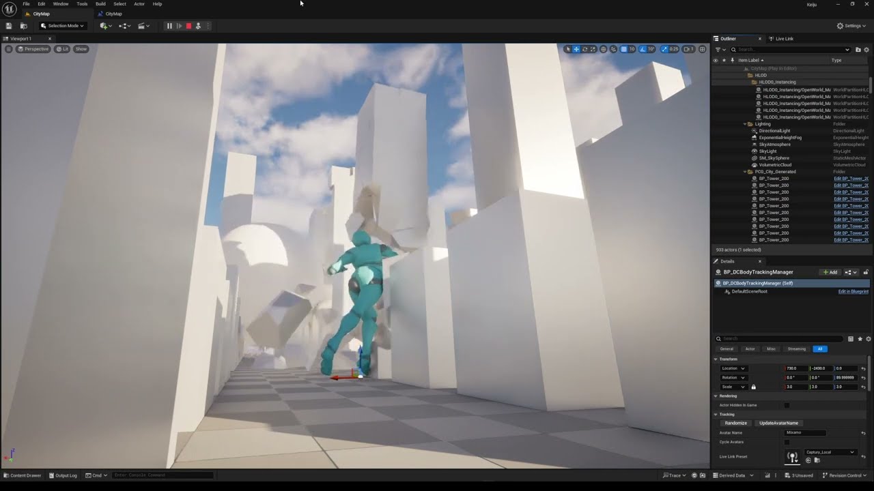The height and width of the screenshot is (491, 874).
Task: Open the Outliner filter dropdown
Action: tap(720, 50)
